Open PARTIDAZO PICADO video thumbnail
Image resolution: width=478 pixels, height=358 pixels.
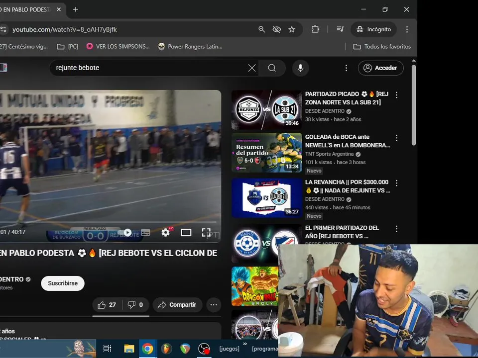click(267, 110)
